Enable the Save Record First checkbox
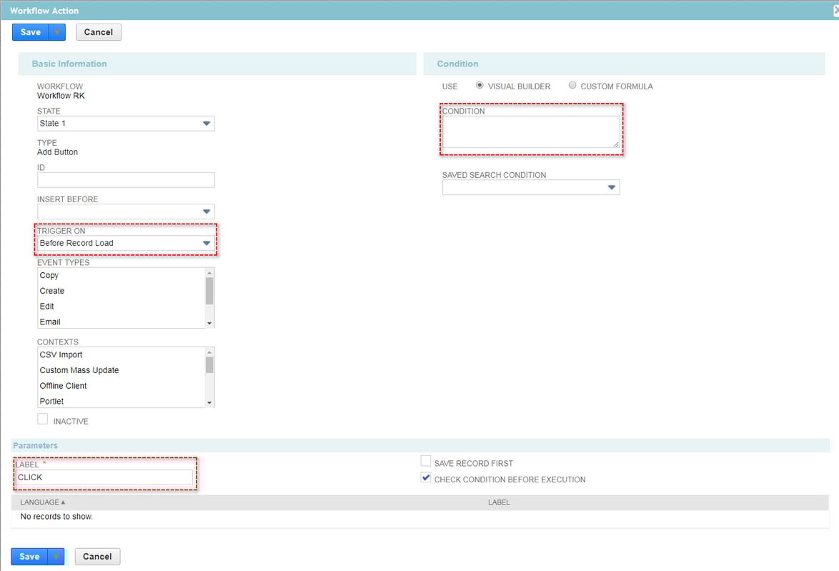The height and width of the screenshot is (571, 839). pyautogui.click(x=425, y=461)
